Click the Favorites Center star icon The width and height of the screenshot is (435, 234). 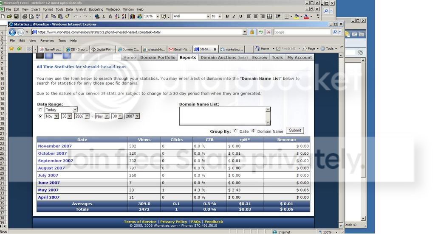coord(11,49)
